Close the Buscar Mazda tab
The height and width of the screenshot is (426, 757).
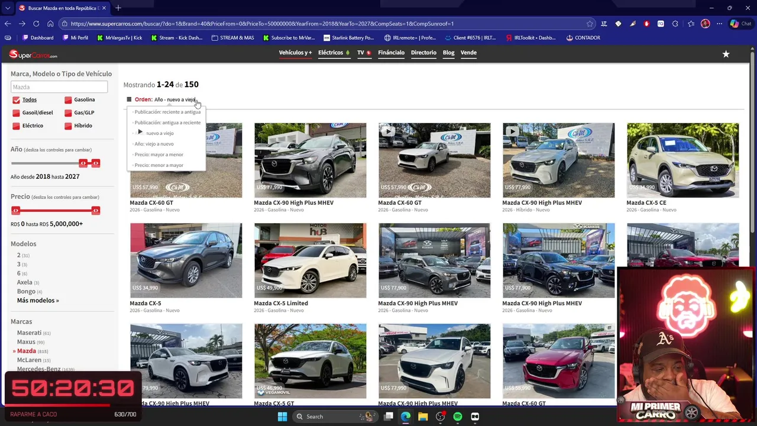(x=104, y=8)
